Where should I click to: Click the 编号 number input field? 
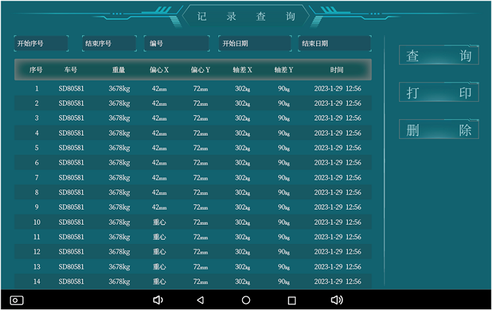point(176,43)
